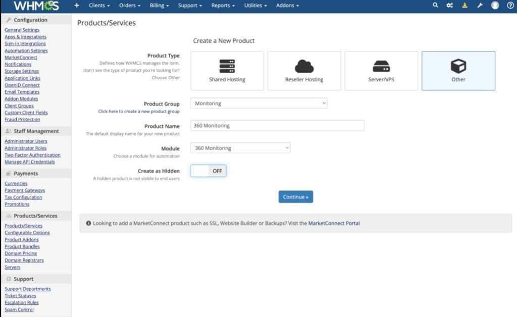
Task: Toggle the Create as Hidden switch
Action: [209, 171]
